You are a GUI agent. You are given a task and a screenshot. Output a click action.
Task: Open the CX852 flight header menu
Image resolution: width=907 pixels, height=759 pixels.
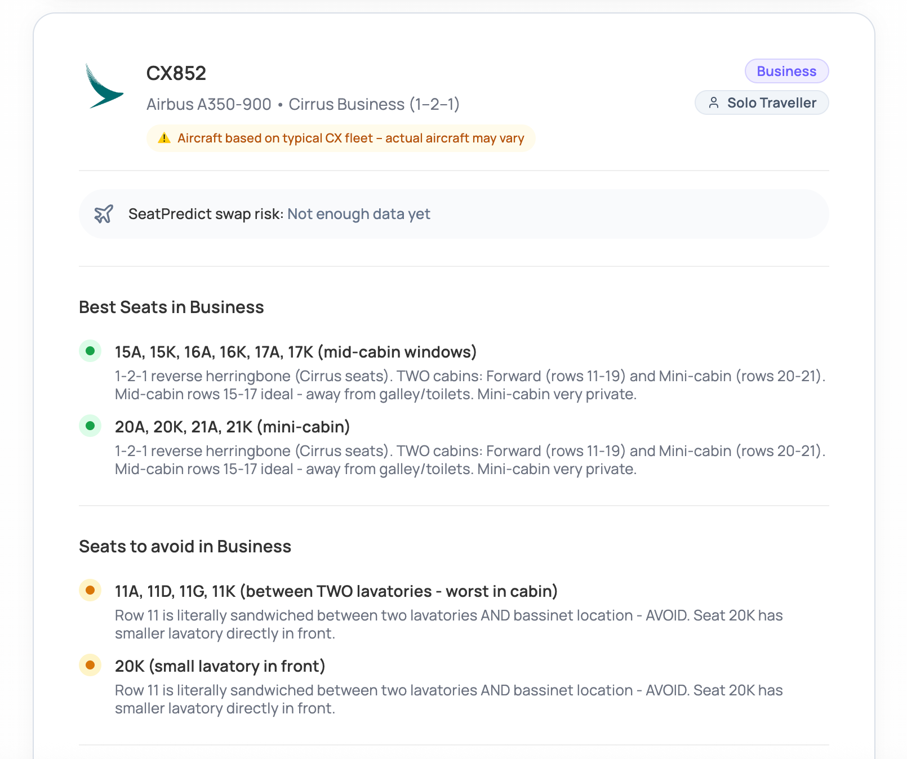click(175, 73)
